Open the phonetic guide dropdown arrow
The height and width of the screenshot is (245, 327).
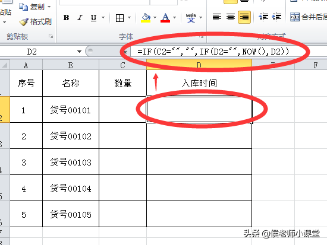pos(200,17)
